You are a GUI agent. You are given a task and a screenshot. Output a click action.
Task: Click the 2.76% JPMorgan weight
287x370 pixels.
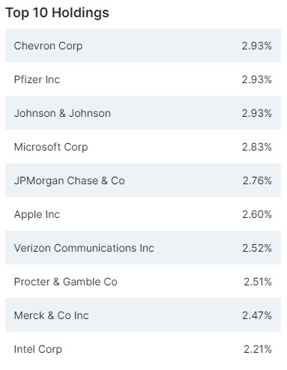point(257,181)
